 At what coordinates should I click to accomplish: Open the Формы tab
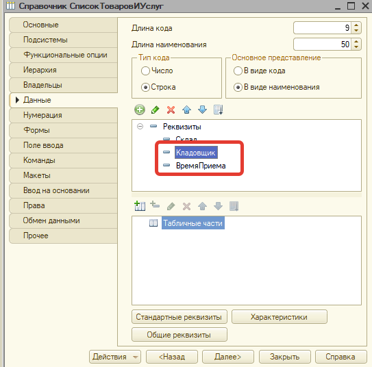tap(63, 130)
